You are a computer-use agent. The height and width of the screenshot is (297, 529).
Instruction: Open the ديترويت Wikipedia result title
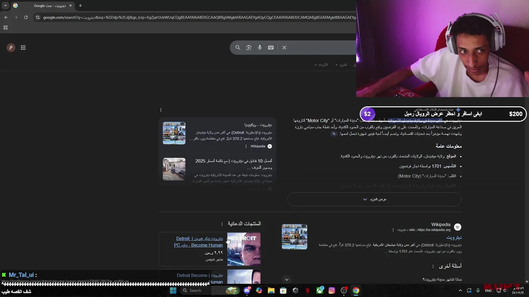tap(454, 238)
